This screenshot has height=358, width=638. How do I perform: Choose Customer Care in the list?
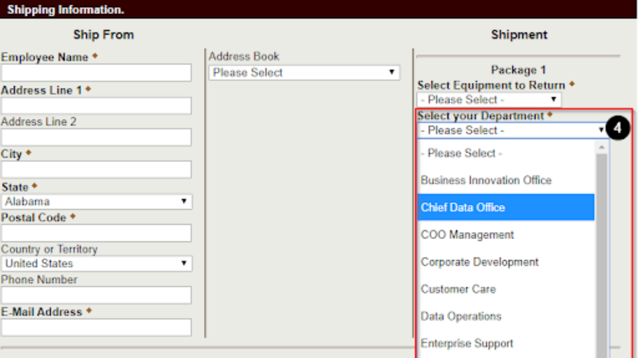point(458,289)
